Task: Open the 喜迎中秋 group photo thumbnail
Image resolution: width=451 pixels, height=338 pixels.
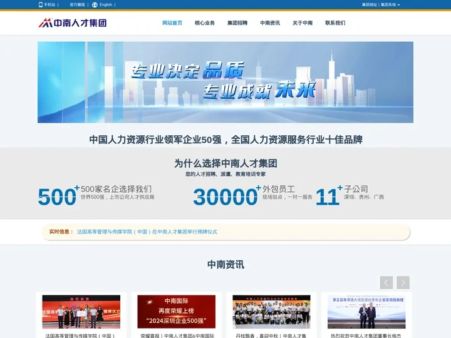Action: (271, 312)
